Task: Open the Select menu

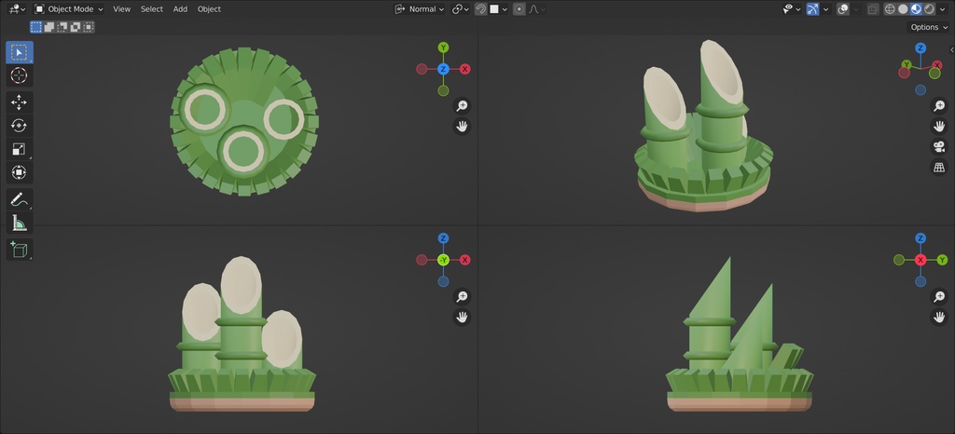Action: (152, 9)
